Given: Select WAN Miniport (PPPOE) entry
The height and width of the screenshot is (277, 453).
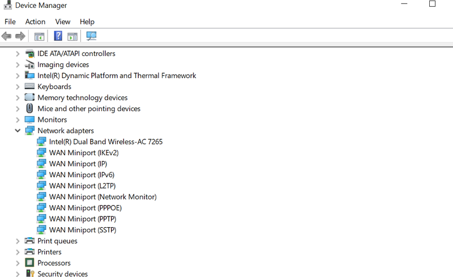Looking at the screenshot, I should pos(86,207).
